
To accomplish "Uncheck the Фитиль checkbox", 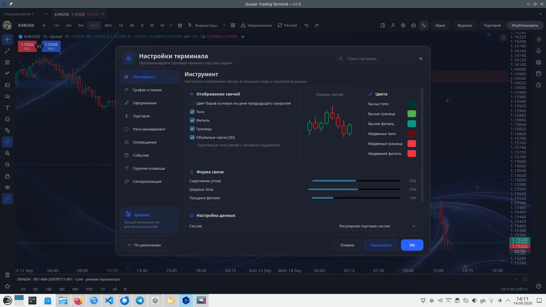I will click(192, 120).
